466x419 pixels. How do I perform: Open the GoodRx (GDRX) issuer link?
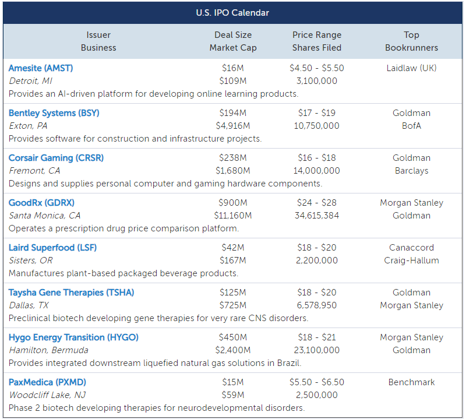click(41, 203)
